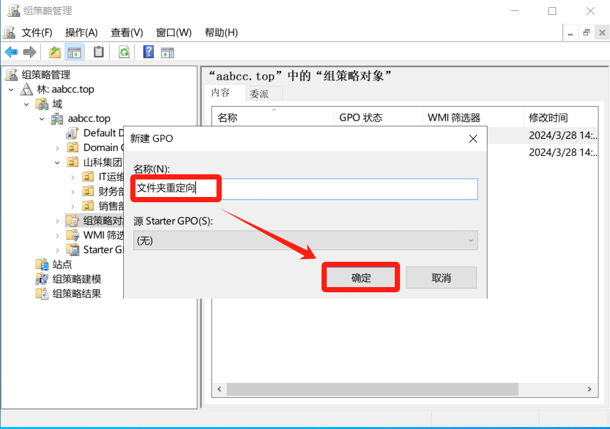Click the 取消 button
The height and width of the screenshot is (429, 610).
tap(441, 278)
